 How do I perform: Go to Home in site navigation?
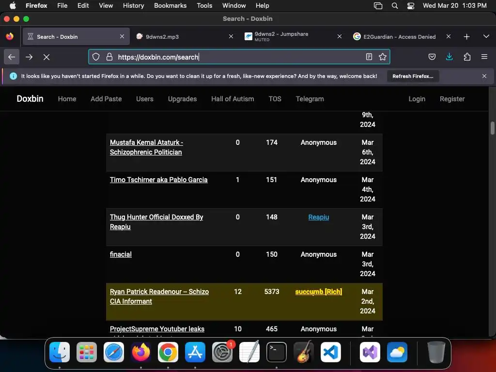[x=67, y=99]
